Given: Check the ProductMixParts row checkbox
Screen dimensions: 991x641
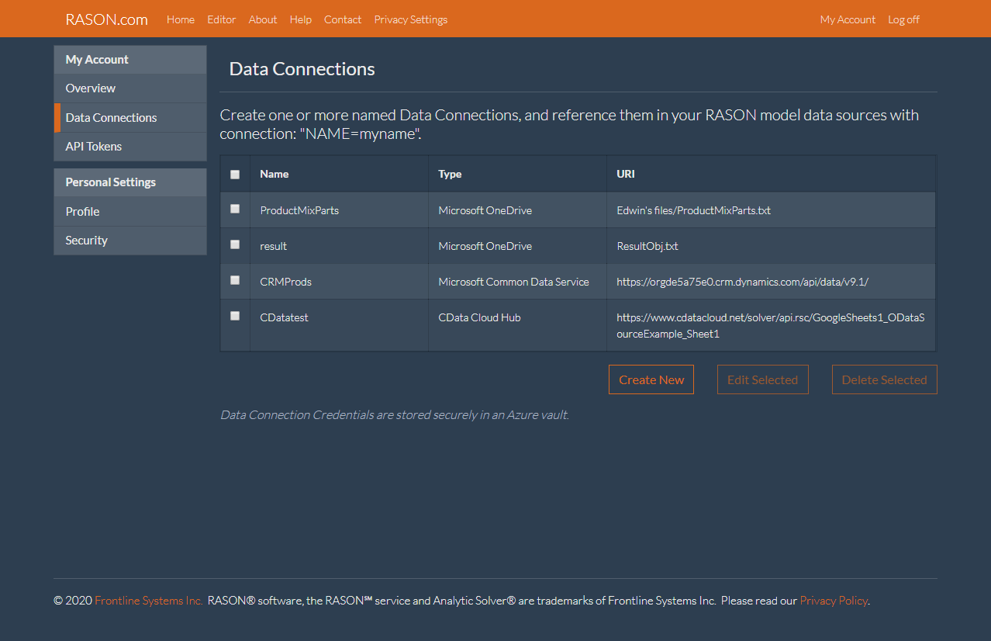Looking at the screenshot, I should point(235,209).
